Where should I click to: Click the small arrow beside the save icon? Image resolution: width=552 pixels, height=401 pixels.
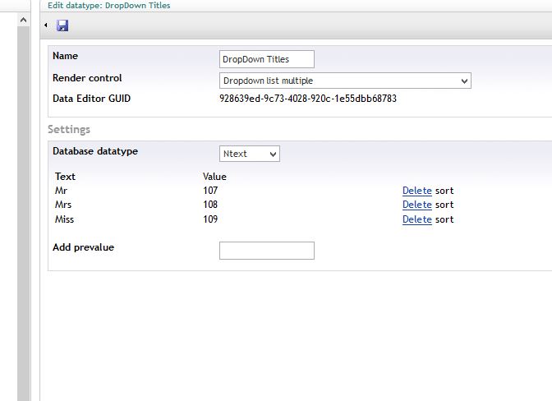[x=46, y=25]
